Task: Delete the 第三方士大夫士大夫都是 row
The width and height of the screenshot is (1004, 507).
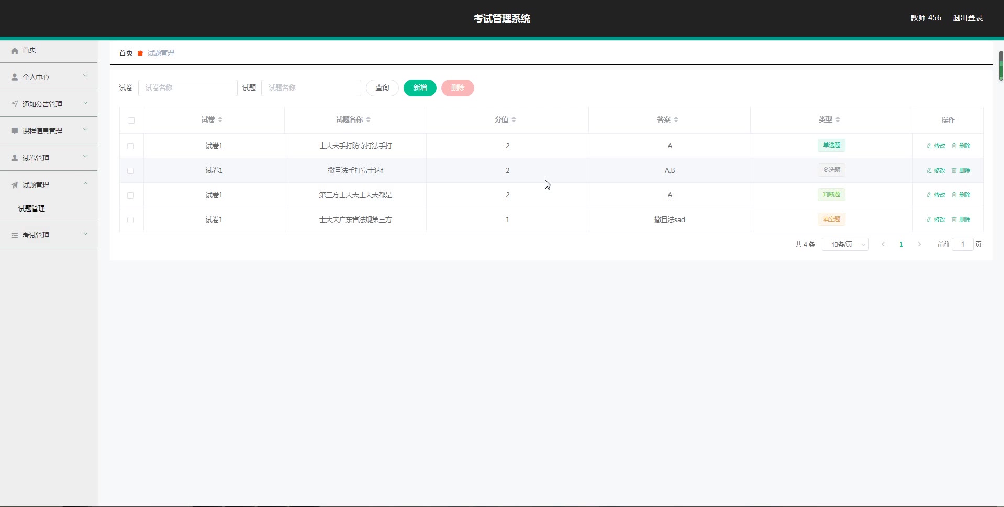Action: pos(961,195)
